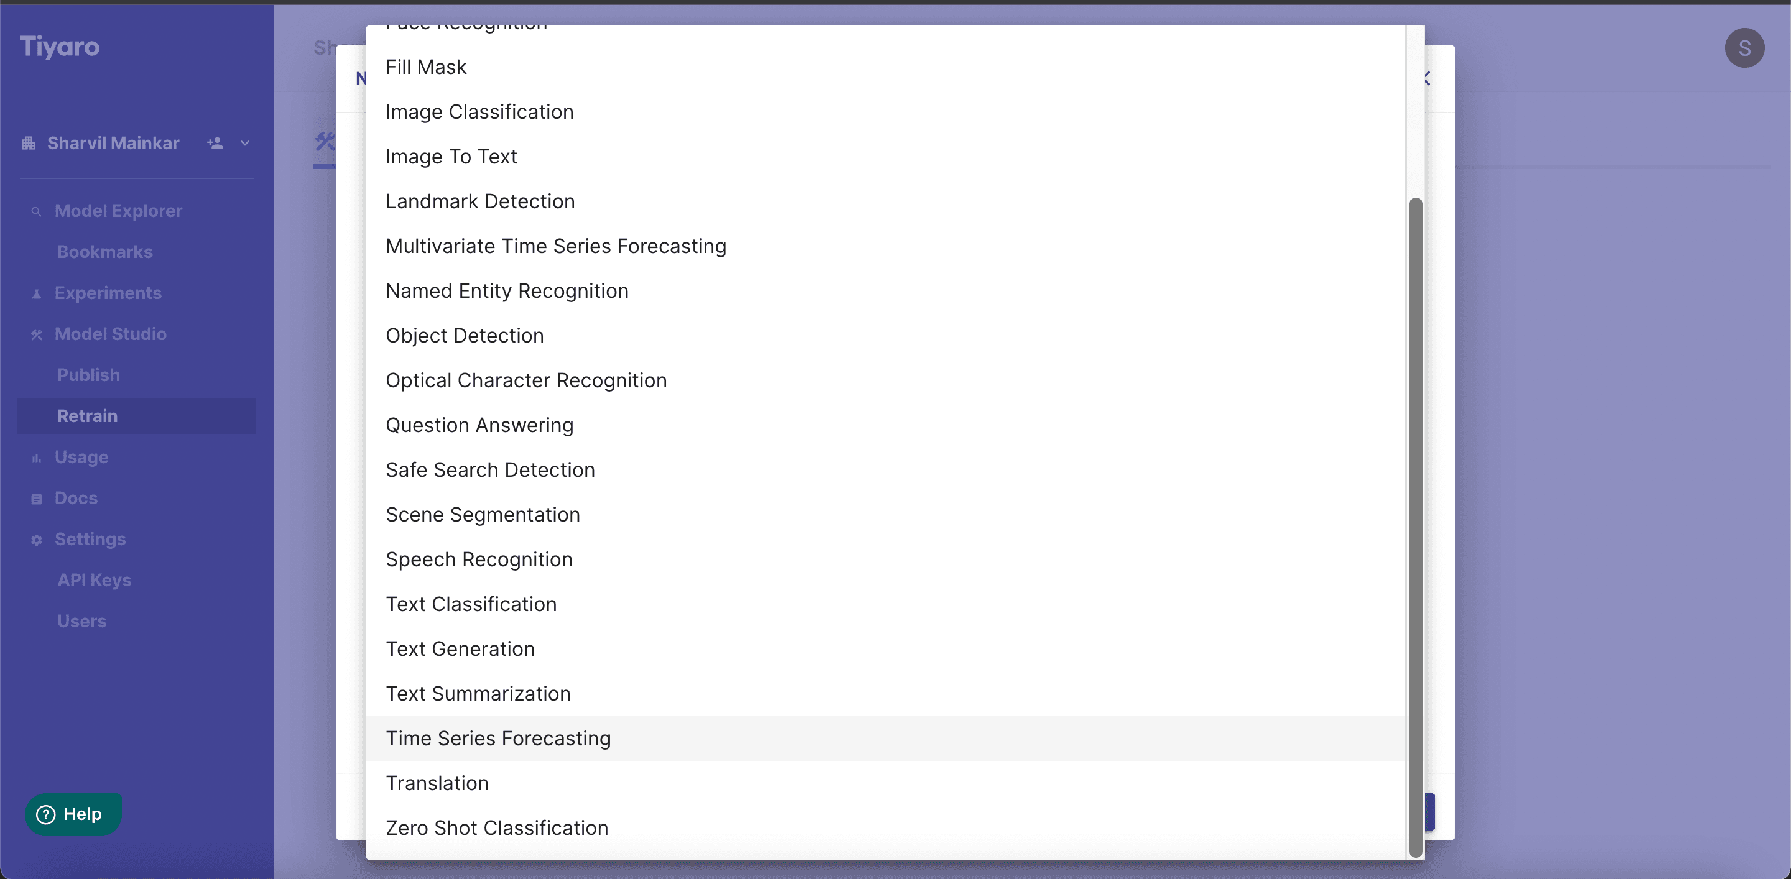Choose Speech Recognition option
Screen dimensions: 1791x879
pos(885,559)
